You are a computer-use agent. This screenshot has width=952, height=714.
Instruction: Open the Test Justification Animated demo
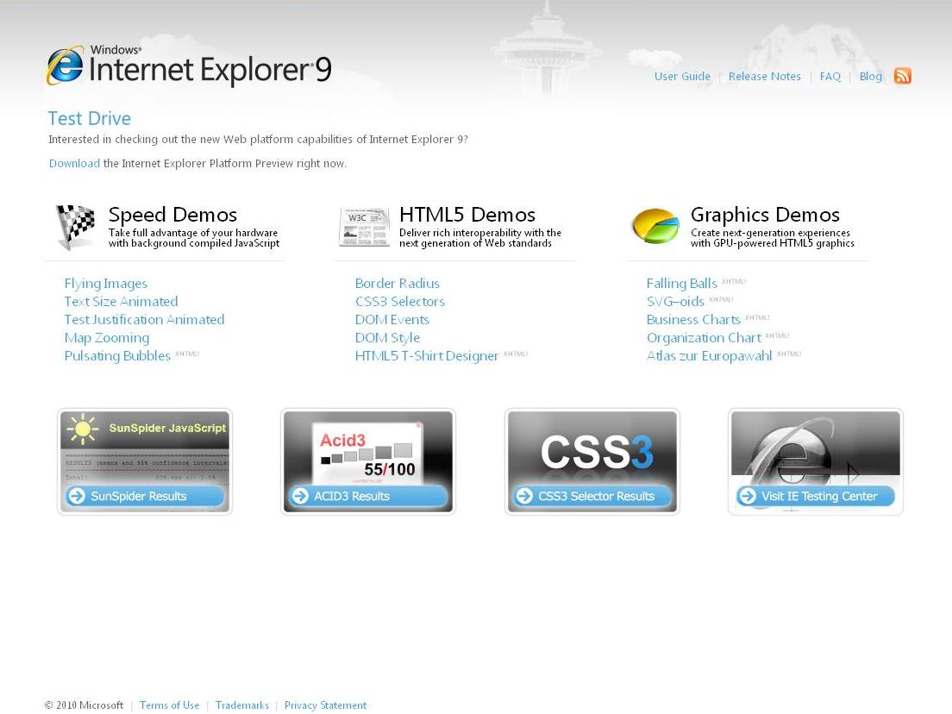(x=144, y=320)
